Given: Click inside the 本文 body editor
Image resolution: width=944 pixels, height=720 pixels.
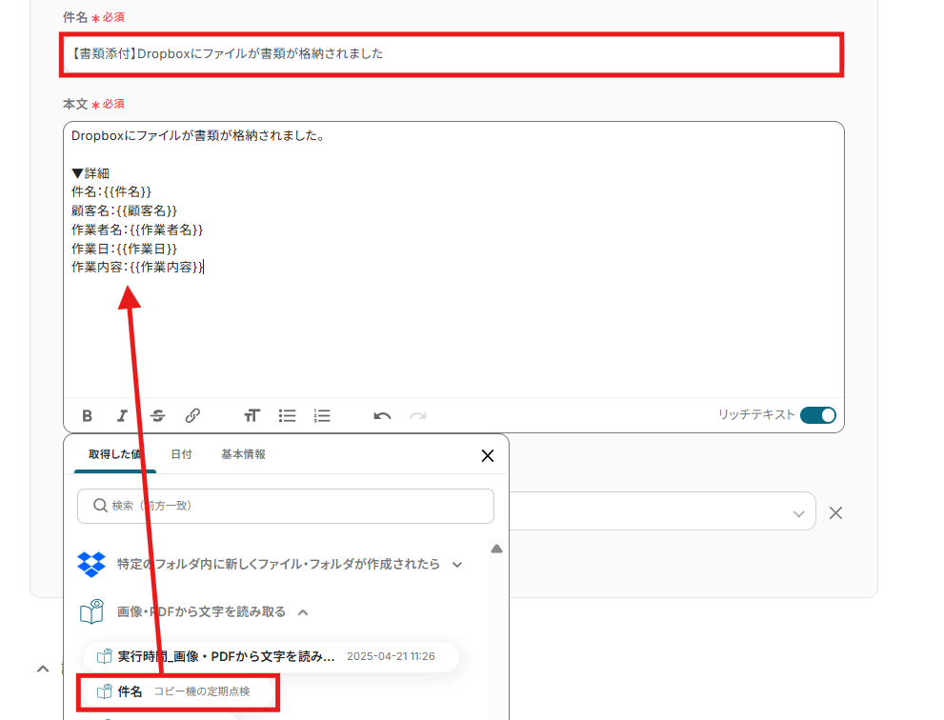Looking at the screenshot, I should pyautogui.click(x=454, y=259).
